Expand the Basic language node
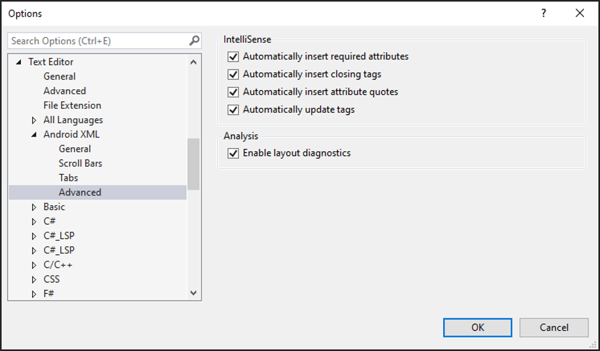600x351 pixels. click(x=34, y=207)
